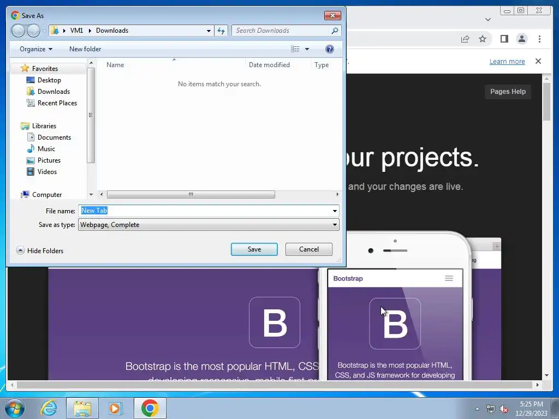Open the Videos library
This screenshot has height=419, width=559.
pyautogui.click(x=47, y=172)
